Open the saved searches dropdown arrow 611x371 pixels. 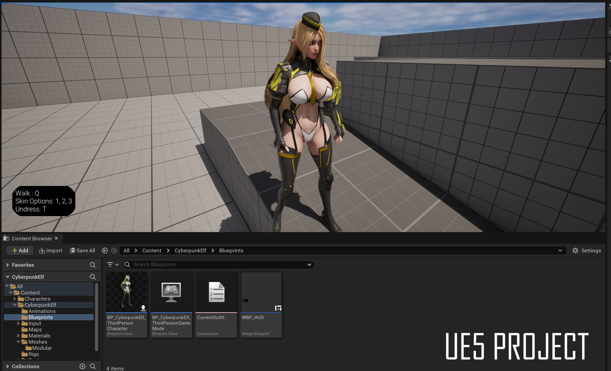click(309, 265)
